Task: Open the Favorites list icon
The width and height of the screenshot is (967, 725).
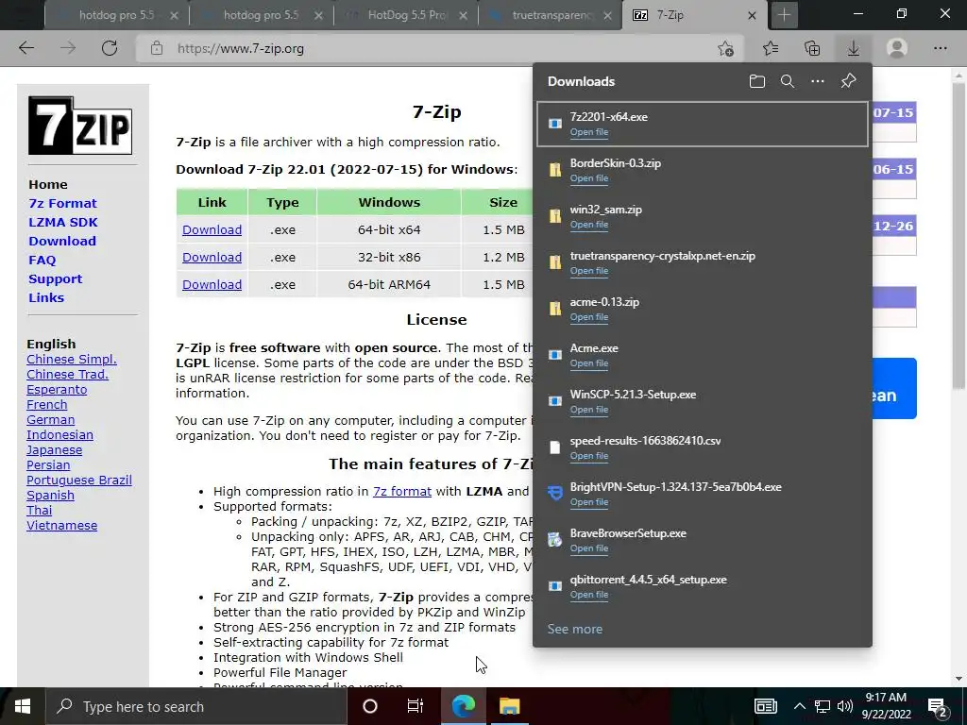Action: [x=771, y=48]
